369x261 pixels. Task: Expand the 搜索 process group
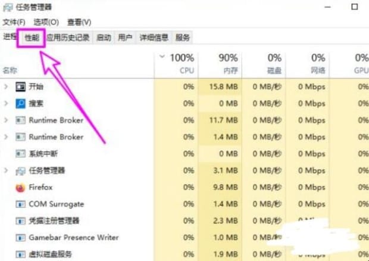click(6, 103)
